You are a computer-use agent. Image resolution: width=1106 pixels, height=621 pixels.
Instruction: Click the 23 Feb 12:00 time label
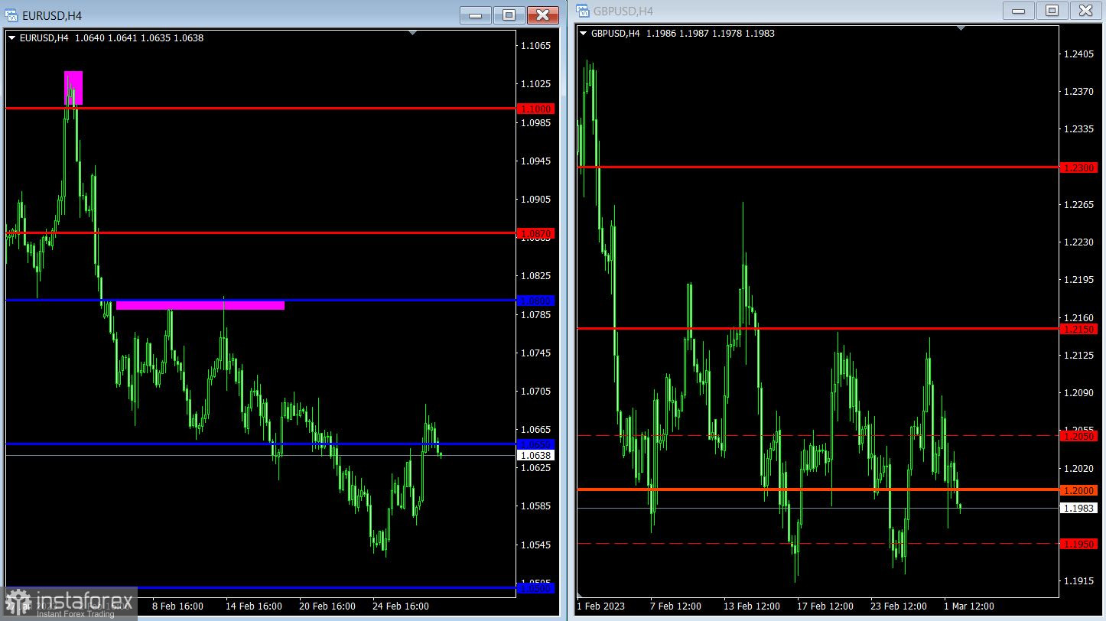click(x=898, y=606)
